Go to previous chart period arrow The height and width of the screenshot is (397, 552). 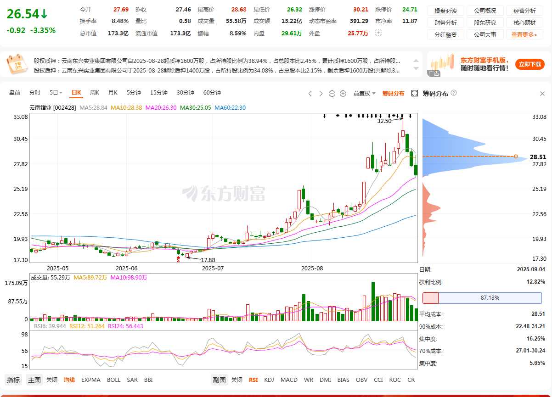click(x=310, y=94)
